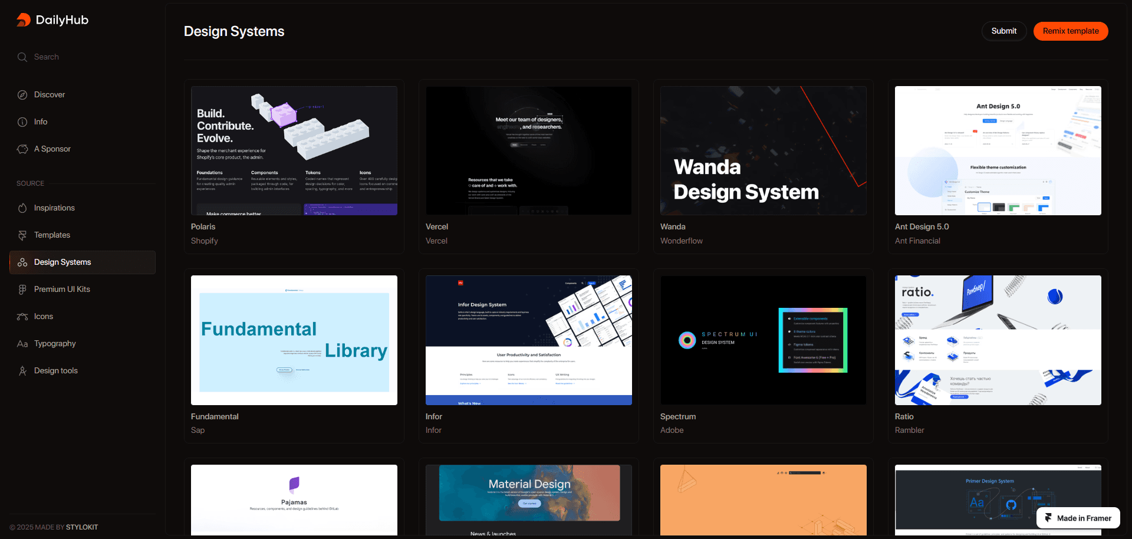Screen dimensions: 1132x539
Task: Click the Shopify author label
Action: click(x=205, y=241)
